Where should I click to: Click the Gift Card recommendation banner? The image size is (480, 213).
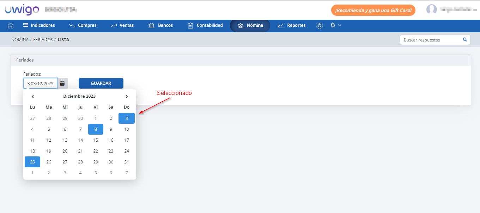(x=373, y=10)
